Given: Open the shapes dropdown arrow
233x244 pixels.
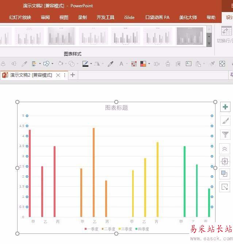Looking at the screenshot, I should [52, 64].
